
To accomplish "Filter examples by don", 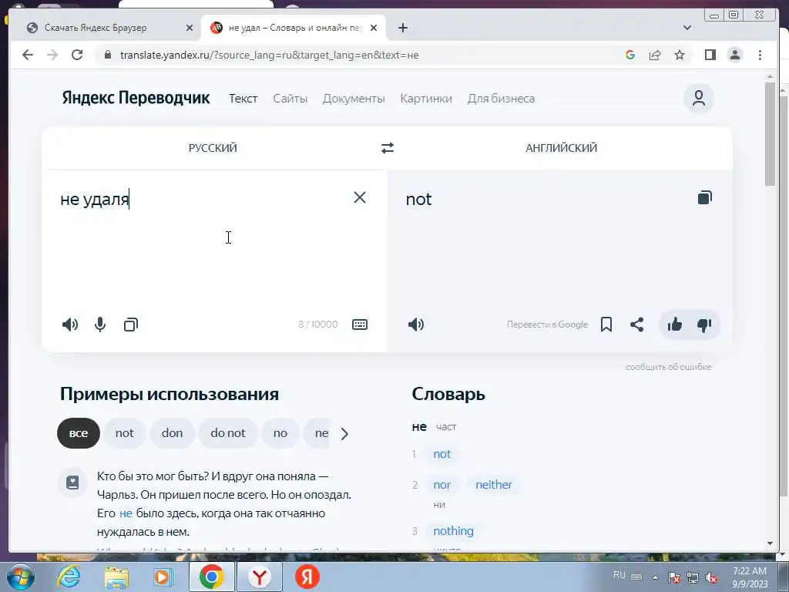I will coord(172,433).
